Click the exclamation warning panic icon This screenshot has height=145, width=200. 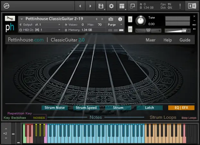(x=180, y=6)
